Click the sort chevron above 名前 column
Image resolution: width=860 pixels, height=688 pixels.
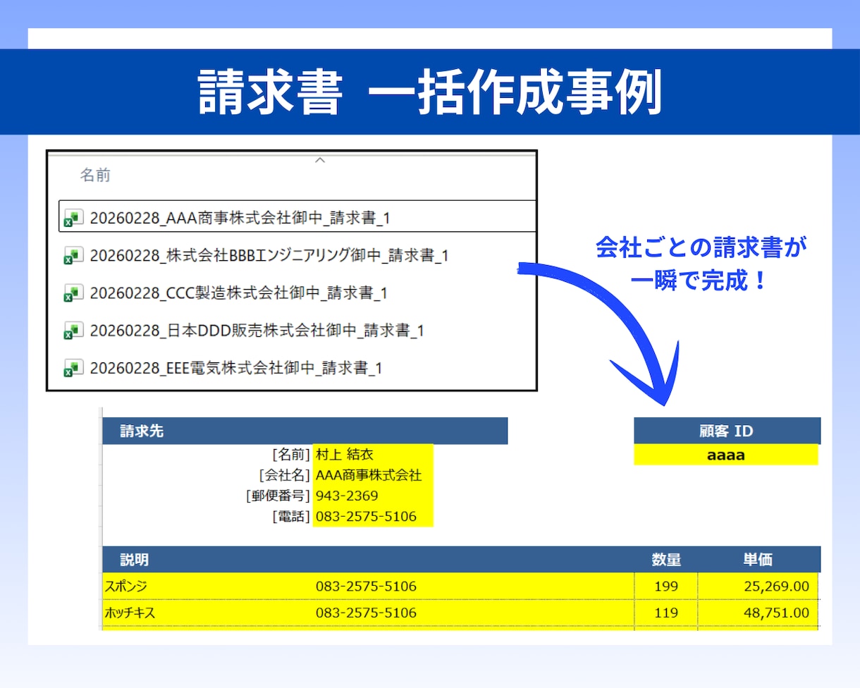pyautogui.click(x=319, y=161)
